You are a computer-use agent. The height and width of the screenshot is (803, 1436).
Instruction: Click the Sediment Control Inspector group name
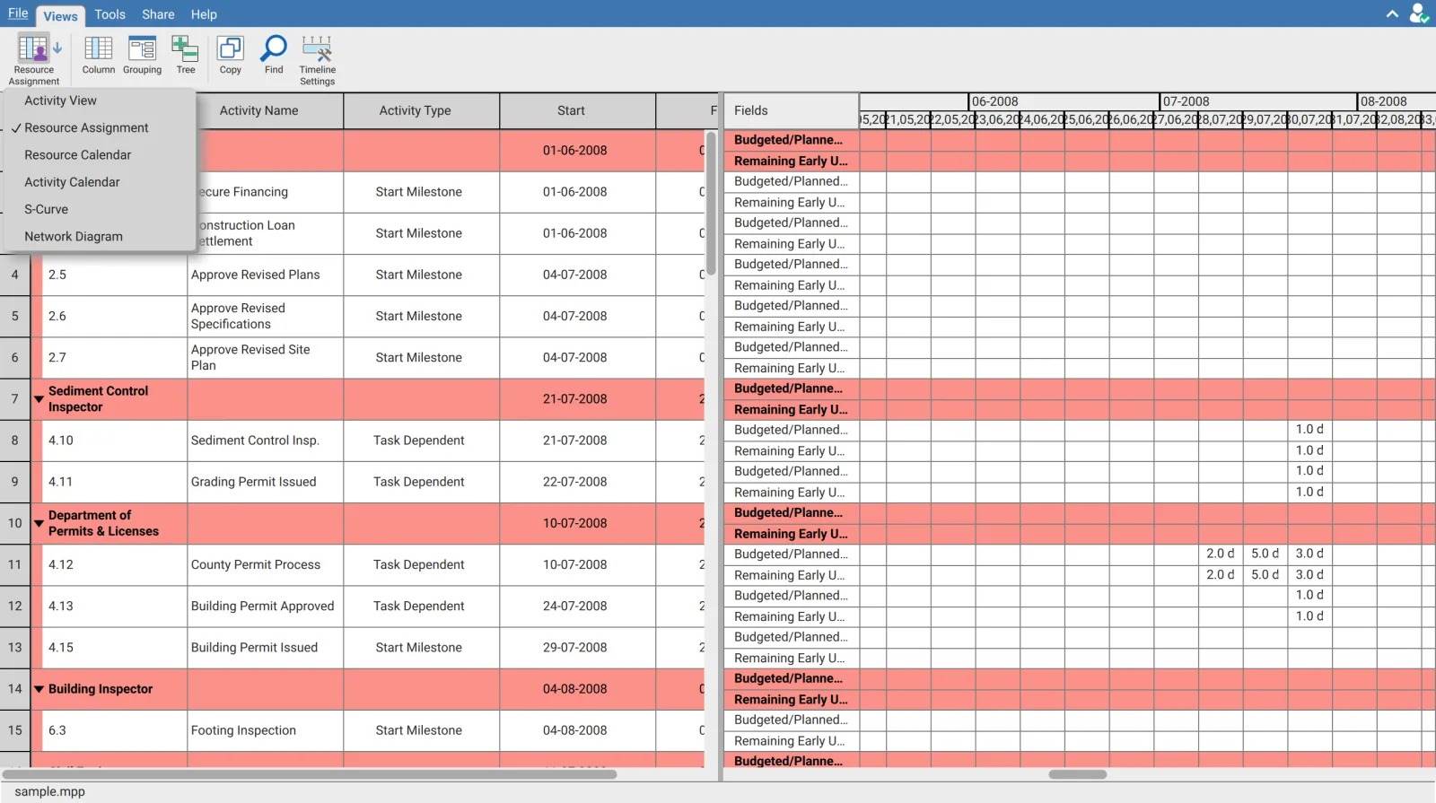98,398
